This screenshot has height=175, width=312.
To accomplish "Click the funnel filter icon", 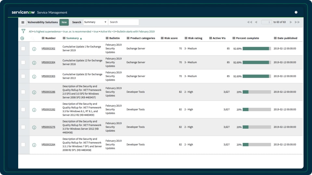I will (x=23, y=31).
